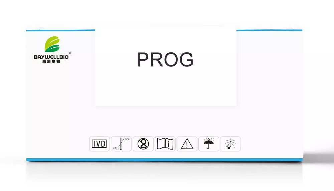334x191 pixels.
Task: Click the 4°C label on thermometer symbol
Action: pyautogui.click(x=115, y=148)
